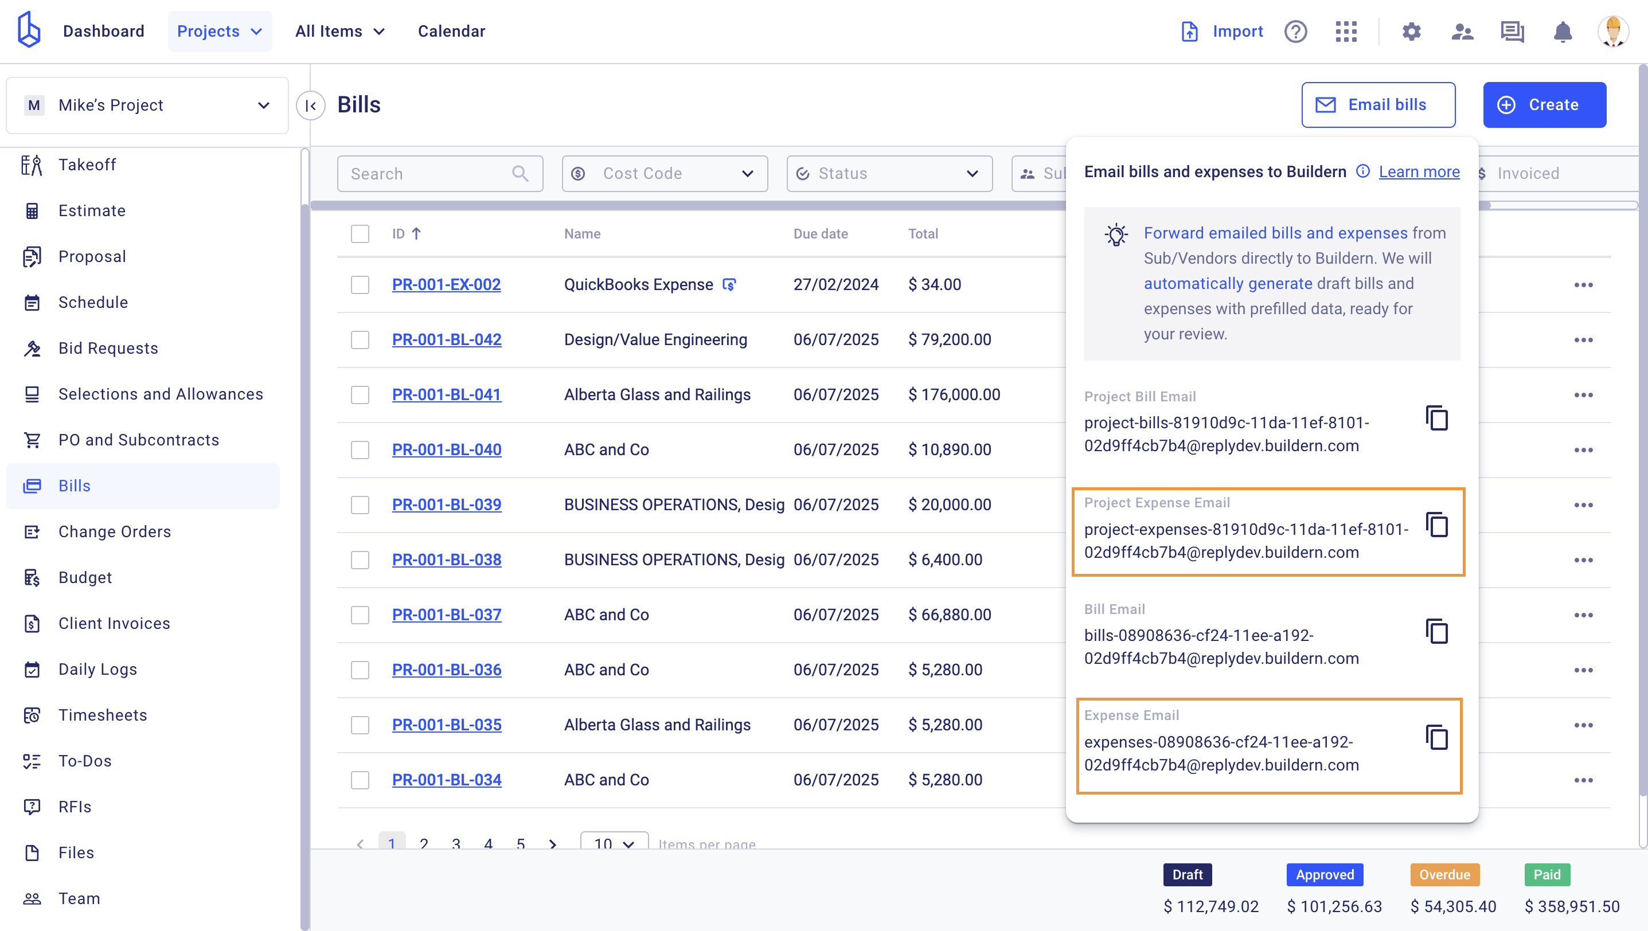The width and height of the screenshot is (1648, 931).
Task: Open the notifications bell icon
Action: point(1563,32)
